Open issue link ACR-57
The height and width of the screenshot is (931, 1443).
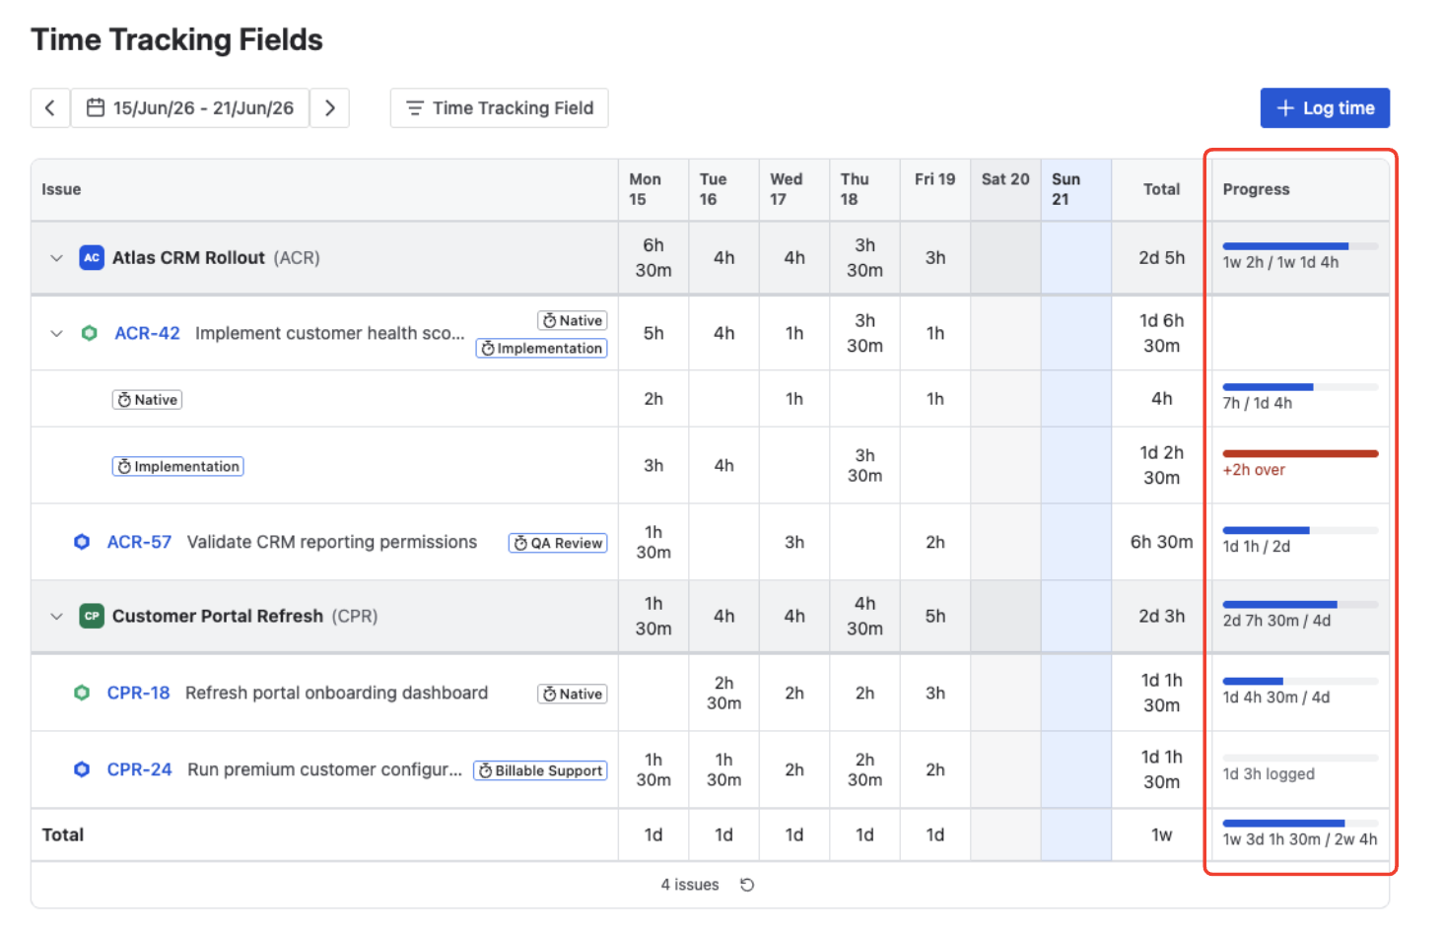pyautogui.click(x=139, y=543)
